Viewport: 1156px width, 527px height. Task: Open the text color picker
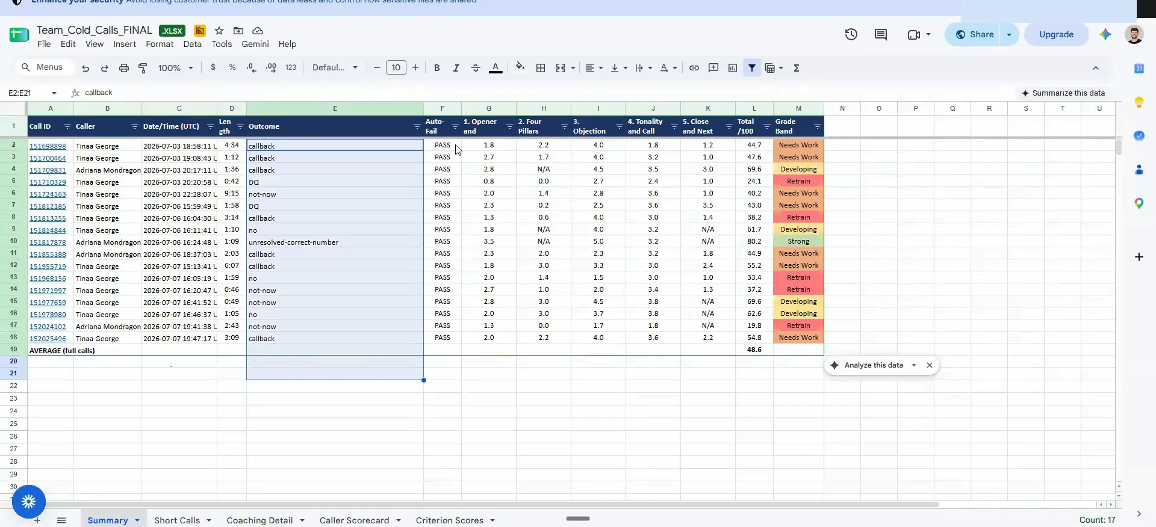pos(496,68)
